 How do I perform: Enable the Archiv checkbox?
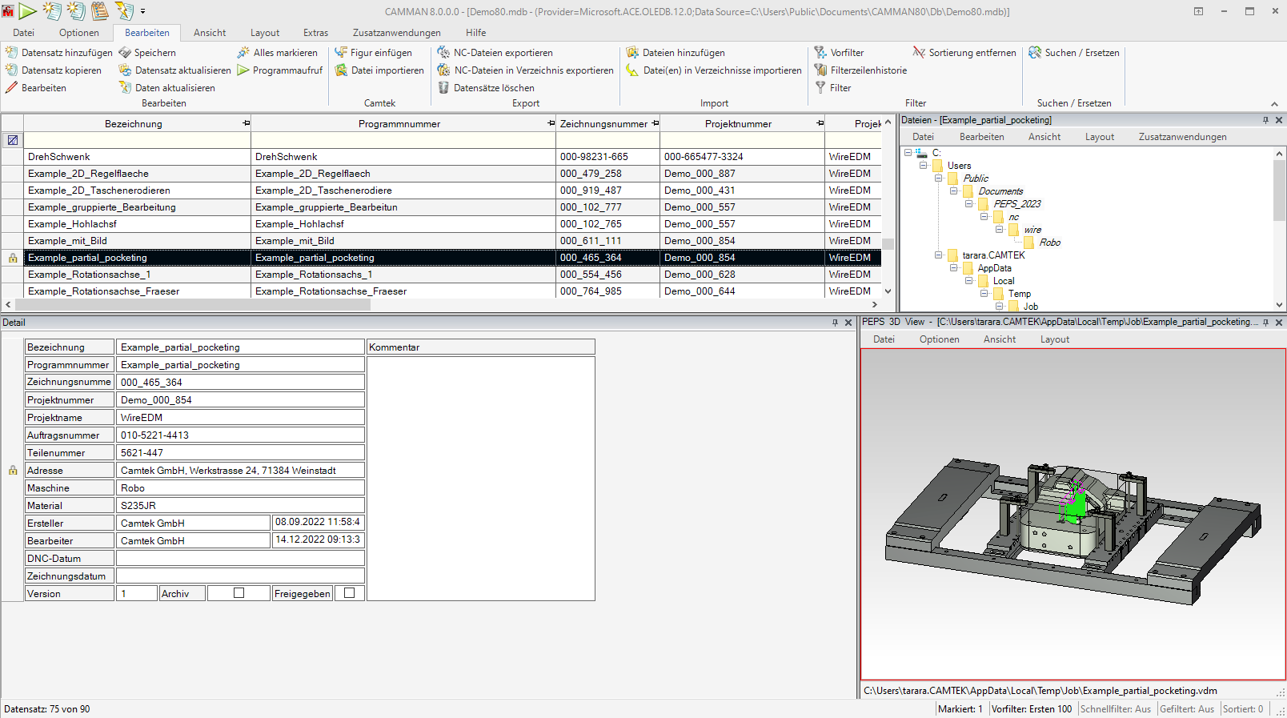[239, 593]
